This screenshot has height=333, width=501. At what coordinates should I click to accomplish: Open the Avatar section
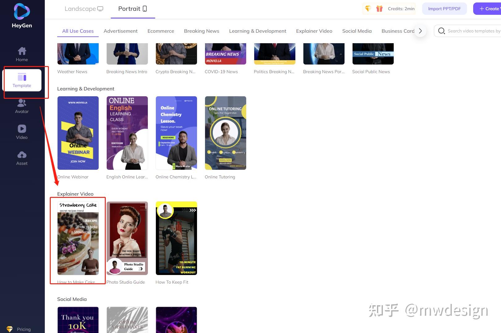click(22, 106)
